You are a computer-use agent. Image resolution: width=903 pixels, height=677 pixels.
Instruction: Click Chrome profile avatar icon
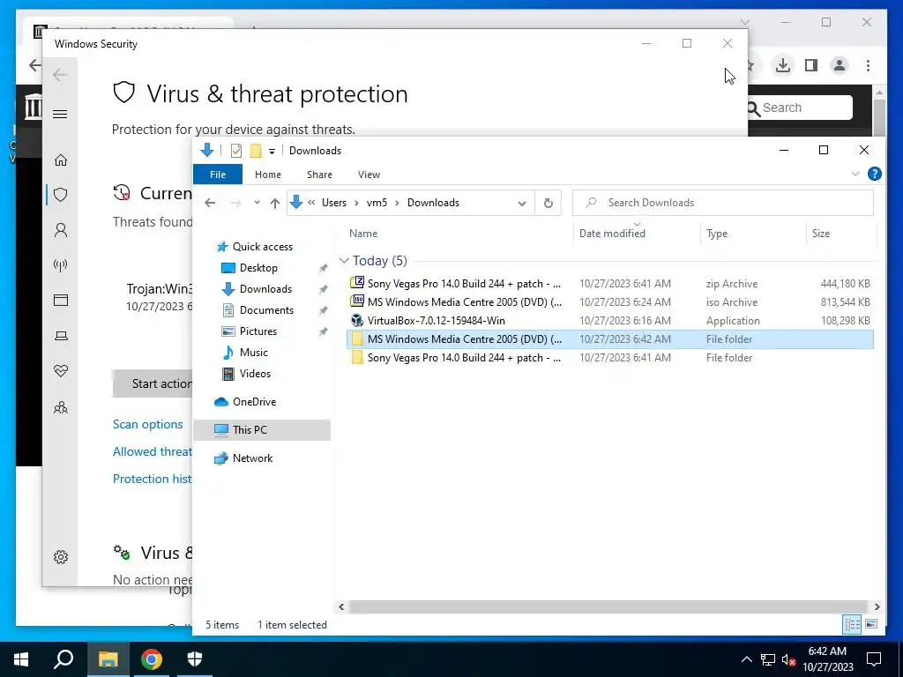pos(840,65)
